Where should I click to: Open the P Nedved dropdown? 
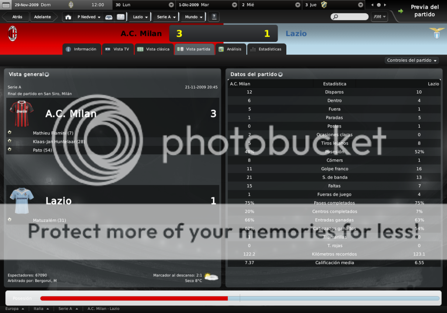coord(89,17)
